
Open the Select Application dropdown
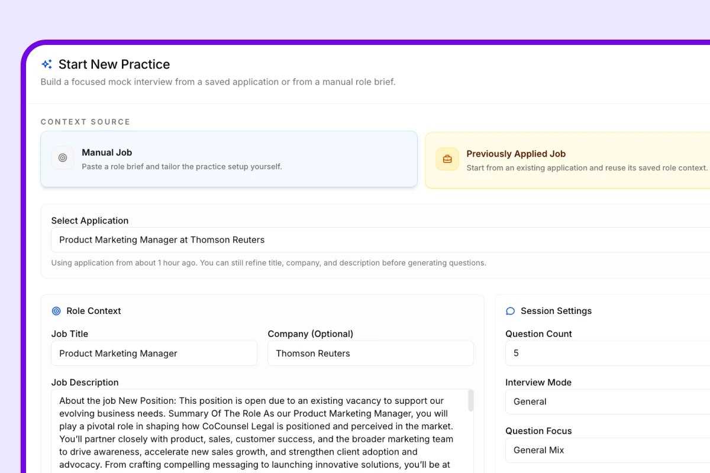(379, 240)
